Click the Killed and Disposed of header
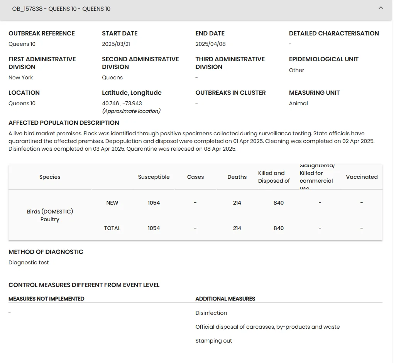This screenshot has height=363, width=396. (274, 177)
